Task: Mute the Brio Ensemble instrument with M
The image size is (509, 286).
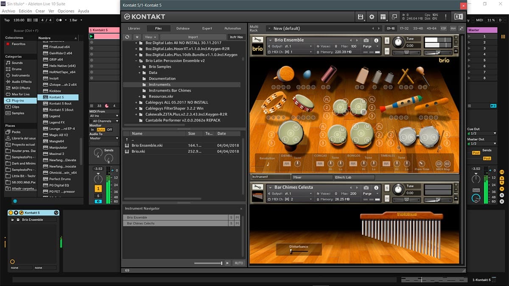Action: pyautogui.click(x=387, y=51)
